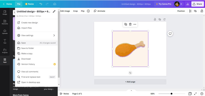Open the Uploads sidebar panel

click(5, 32)
